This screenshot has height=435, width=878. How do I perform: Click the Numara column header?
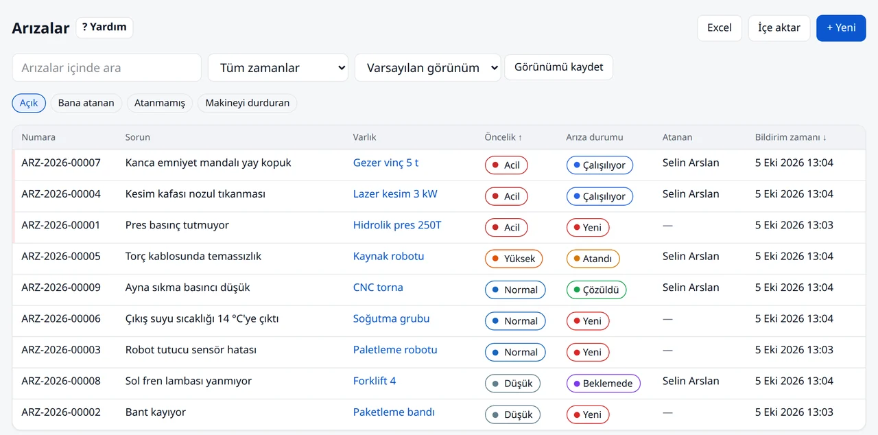pos(38,137)
